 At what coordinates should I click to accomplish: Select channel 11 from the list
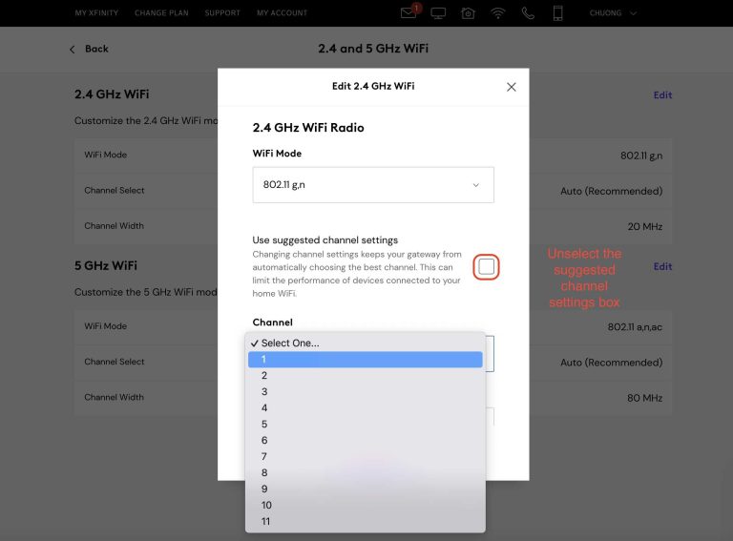[x=366, y=521]
